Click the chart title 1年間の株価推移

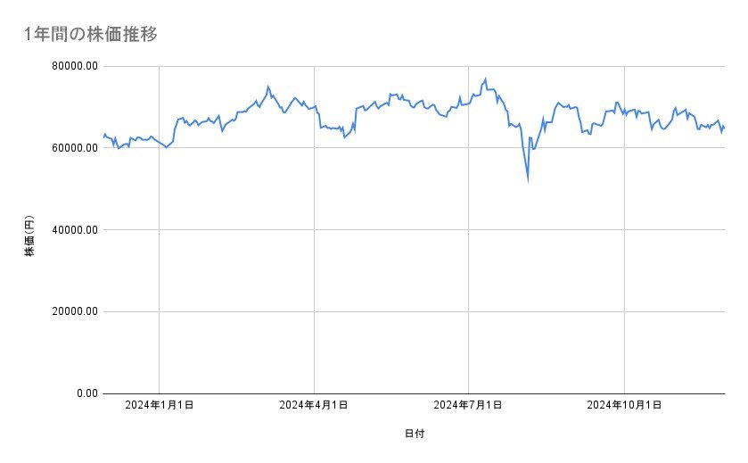point(93,33)
